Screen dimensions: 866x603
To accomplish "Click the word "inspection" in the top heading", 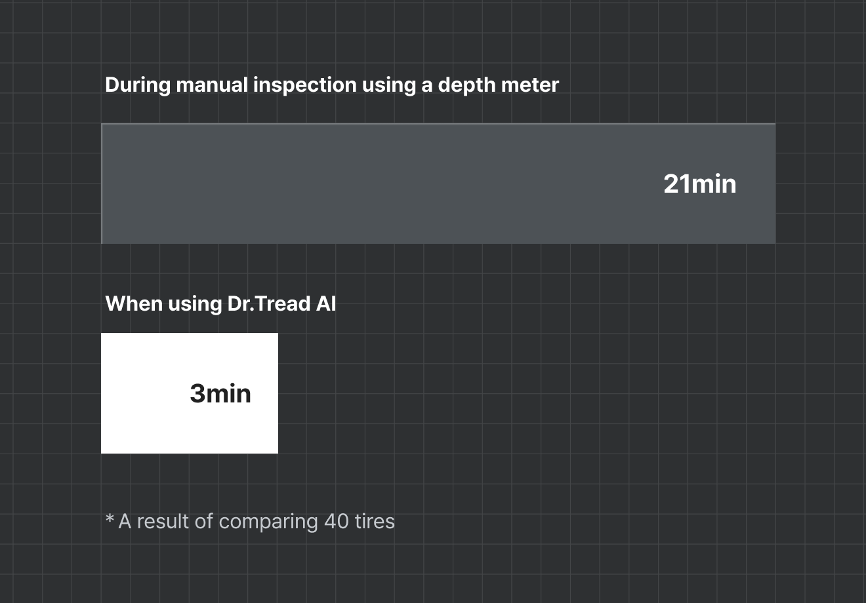I will coord(304,85).
